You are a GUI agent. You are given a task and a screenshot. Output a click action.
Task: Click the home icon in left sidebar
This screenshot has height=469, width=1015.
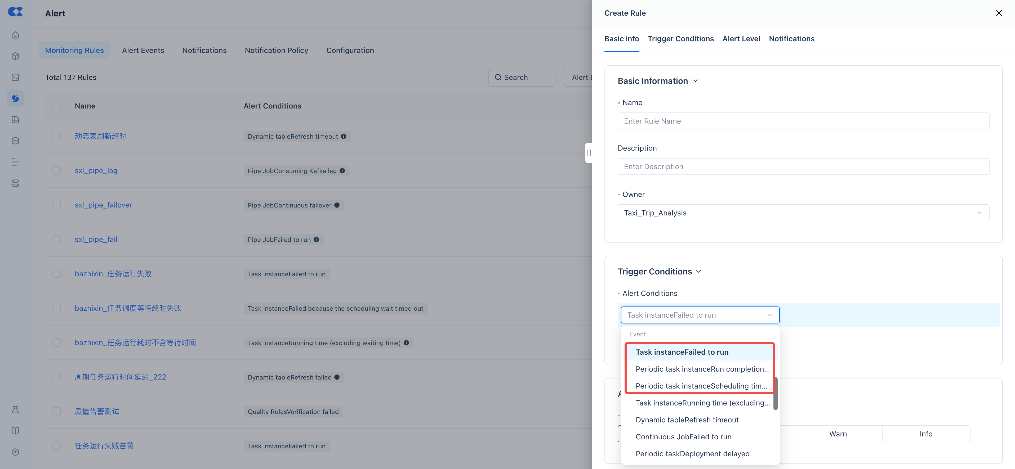click(15, 35)
